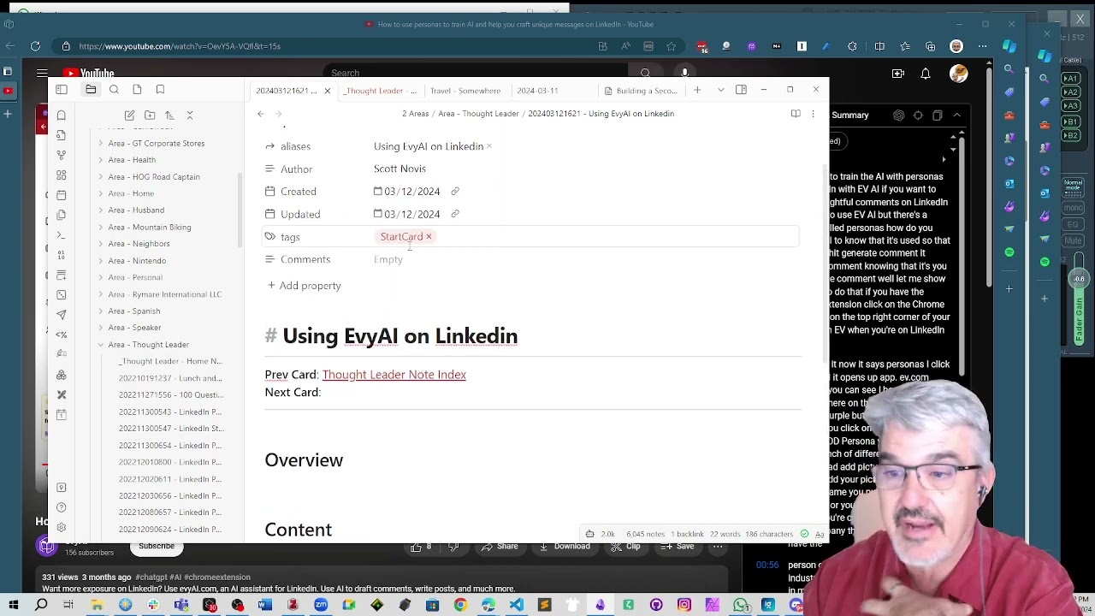Click the 1 backlink status bar item
This screenshot has height=616, width=1095.
tap(688, 534)
